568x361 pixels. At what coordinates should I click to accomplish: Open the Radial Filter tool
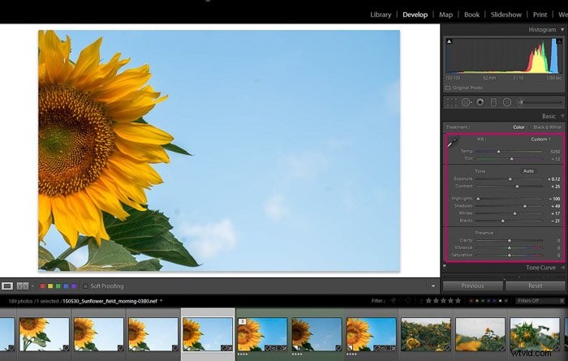click(x=507, y=102)
